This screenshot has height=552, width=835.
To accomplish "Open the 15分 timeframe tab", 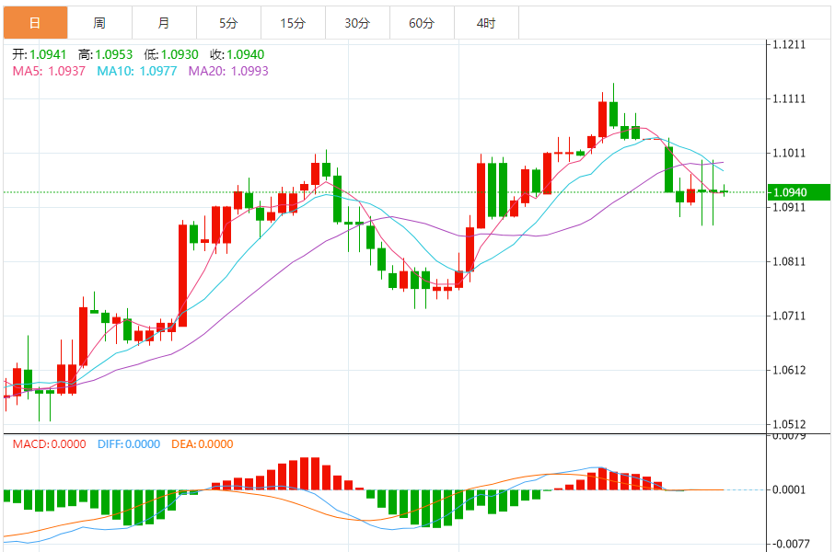I will pyautogui.click(x=293, y=23).
